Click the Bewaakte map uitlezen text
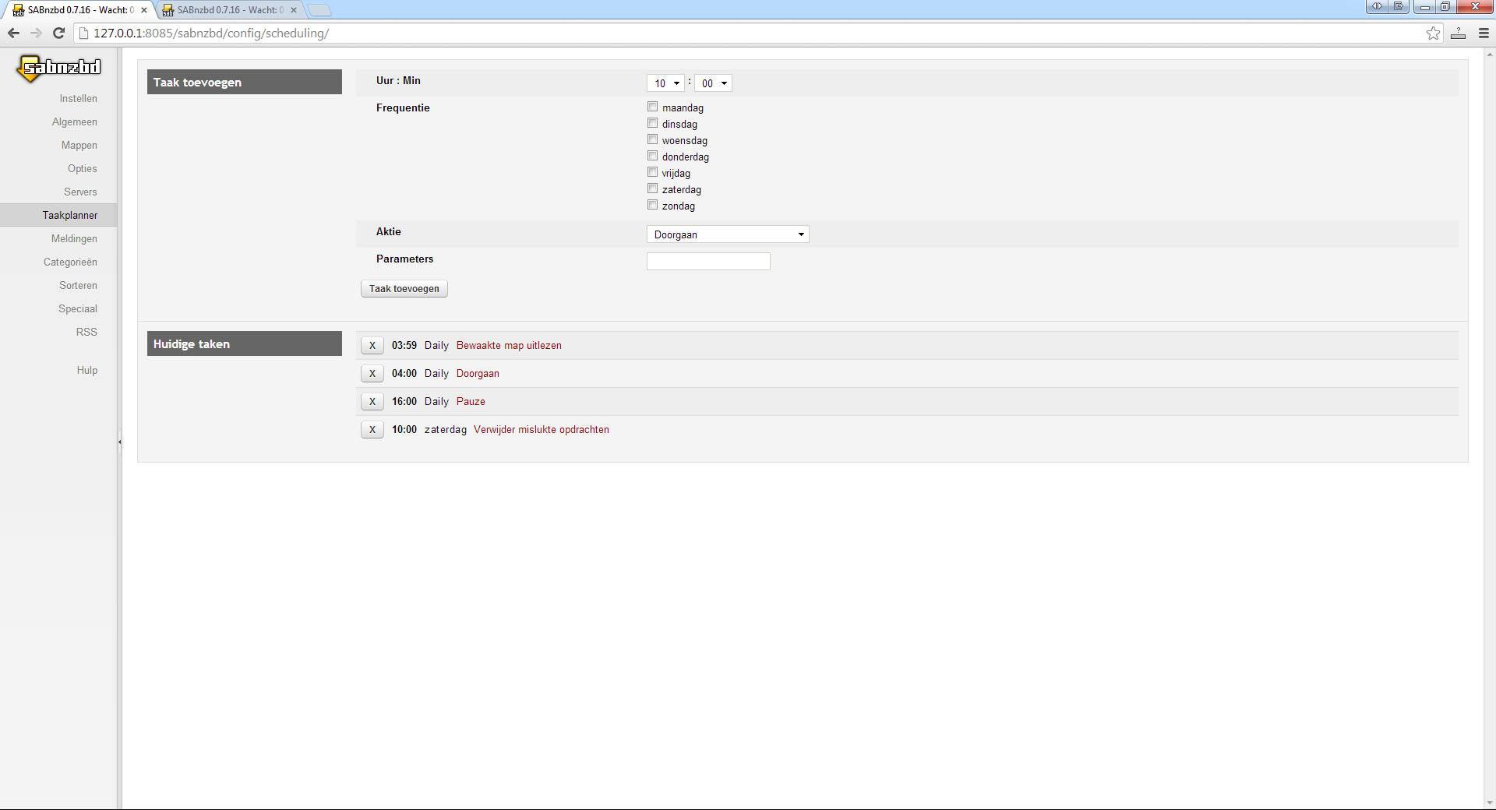This screenshot has height=810, width=1496. [x=509, y=346]
